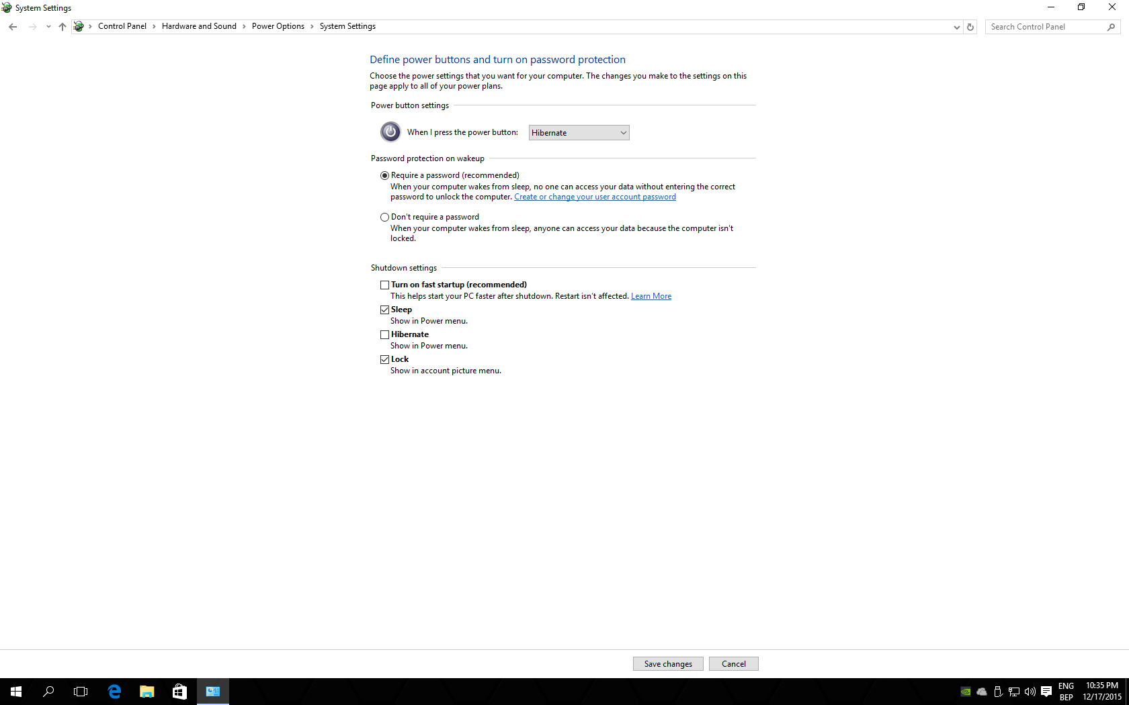The width and height of the screenshot is (1129, 705).
Task: Click the Control Panel taskbar button
Action: [x=213, y=692]
